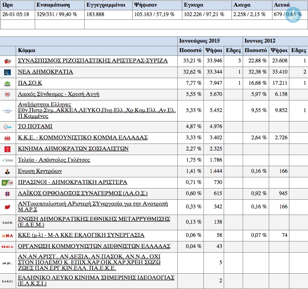Click the ANTARSYA red flag logo
This screenshot has height=289, width=308.
tap(7, 207)
